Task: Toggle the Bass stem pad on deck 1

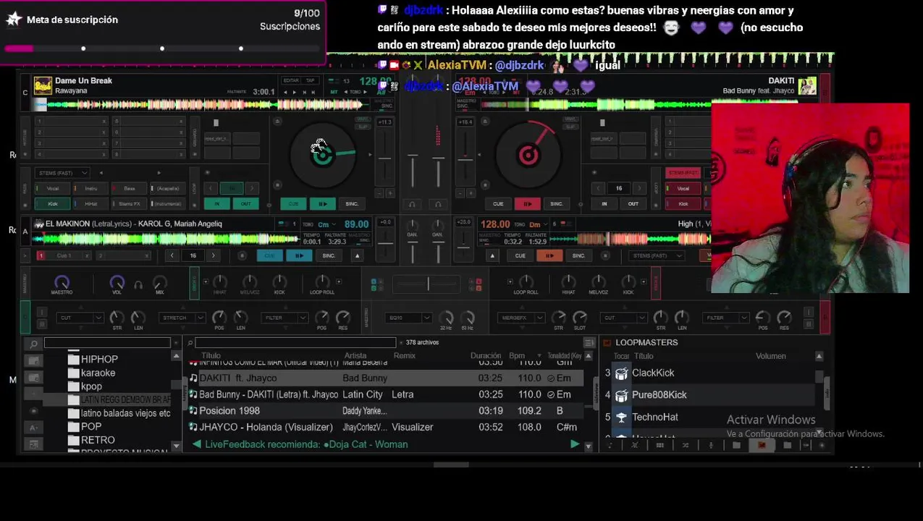Action: 129,189
